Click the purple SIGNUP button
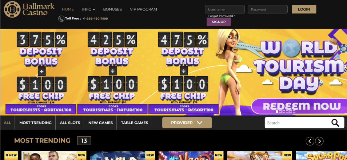The width and height of the screenshot is (347, 160). [x=219, y=22]
